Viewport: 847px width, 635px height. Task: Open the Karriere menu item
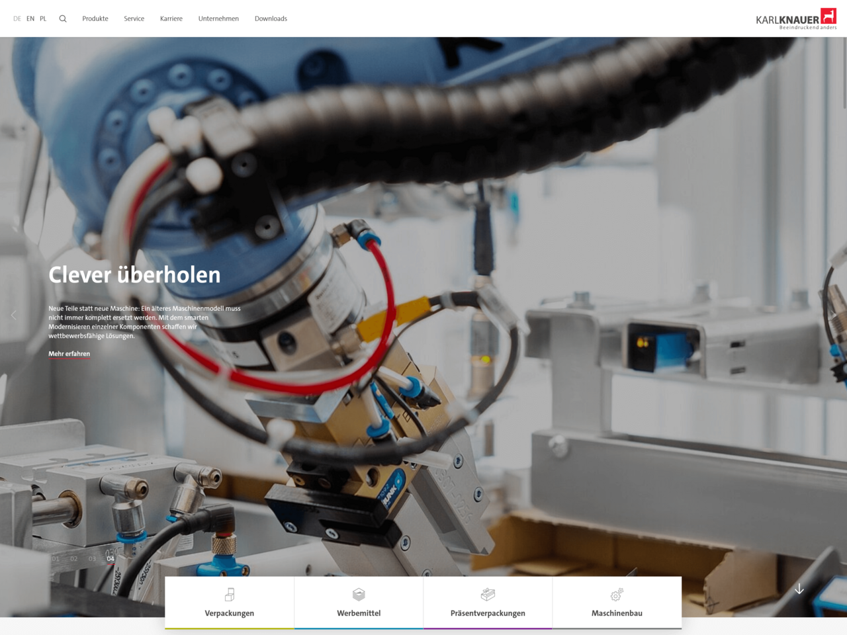pos(171,19)
